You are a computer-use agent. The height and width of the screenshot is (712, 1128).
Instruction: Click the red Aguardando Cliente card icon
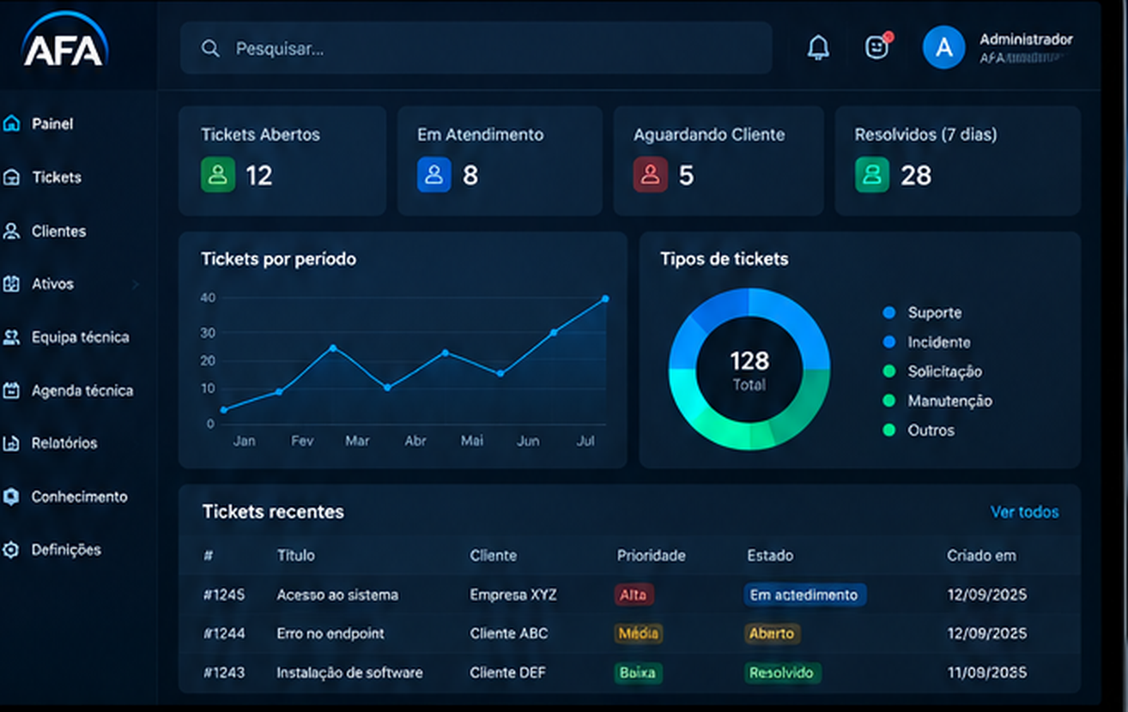pyautogui.click(x=651, y=175)
